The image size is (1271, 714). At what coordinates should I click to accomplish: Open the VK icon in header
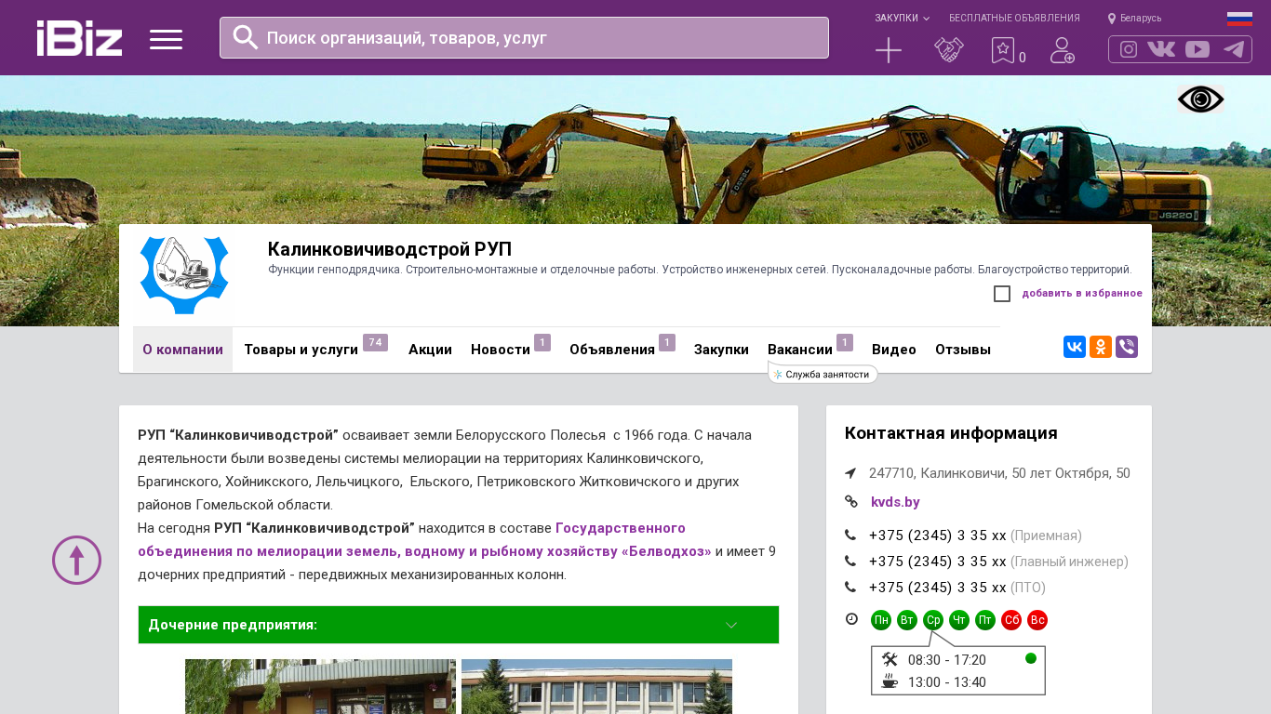pos(1161,49)
